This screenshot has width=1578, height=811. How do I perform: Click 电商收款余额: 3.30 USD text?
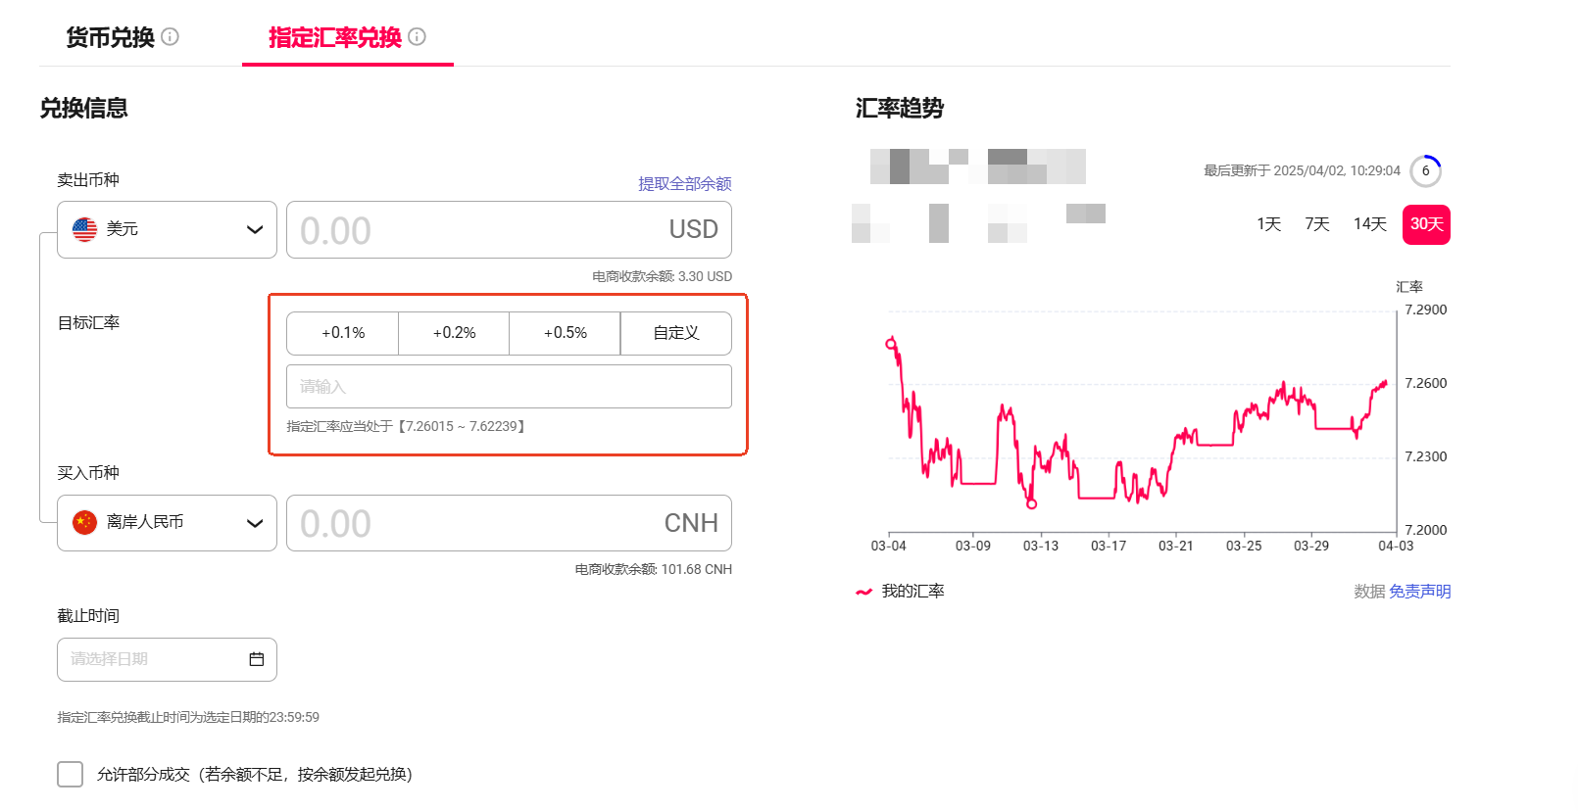click(x=662, y=276)
